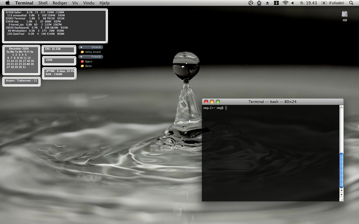Click the status bubble beside Beite
The height and width of the screenshot is (224, 359).
click(82, 66)
